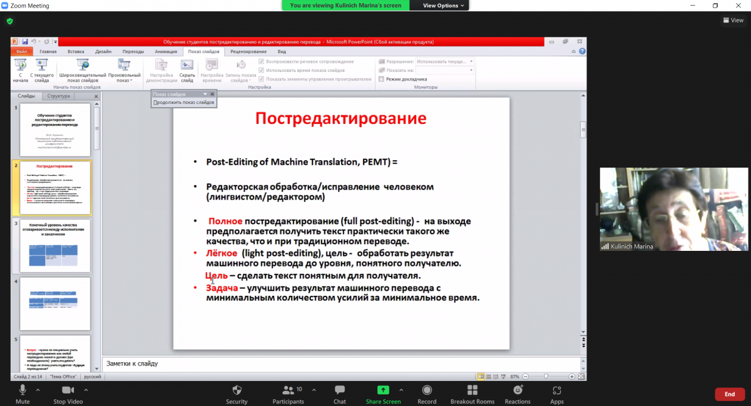Viewport: 751px width, 406px height.
Task: Open Zoom Apps
Action: (557, 394)
